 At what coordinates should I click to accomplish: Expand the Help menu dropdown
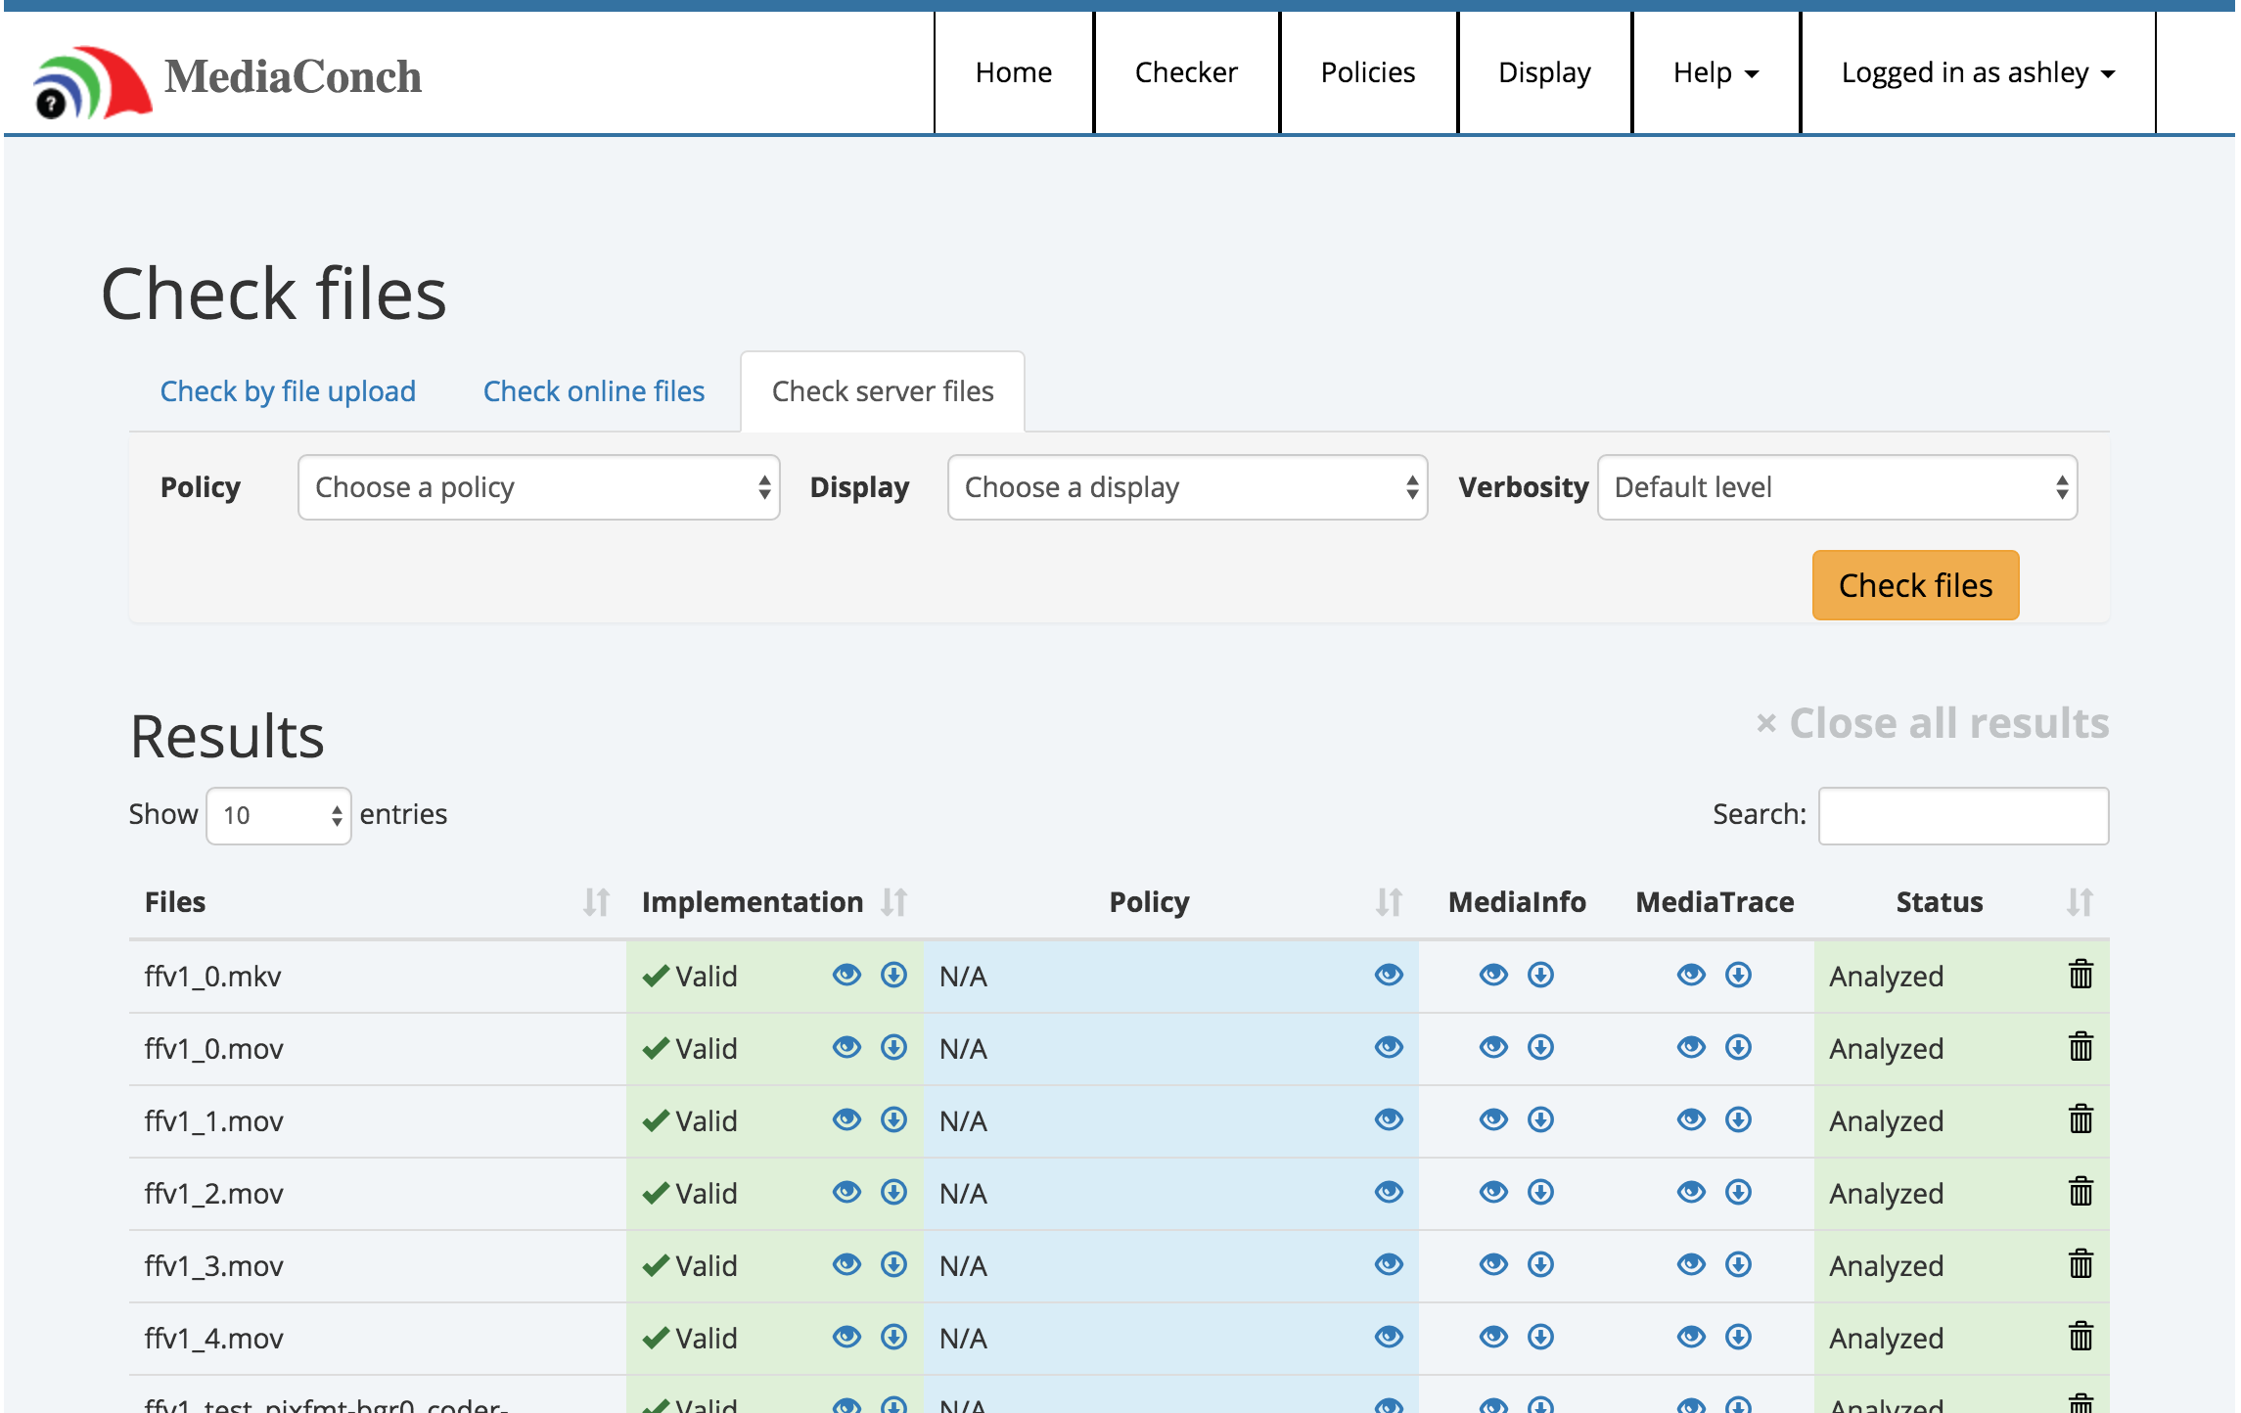tap(1715, 72)
